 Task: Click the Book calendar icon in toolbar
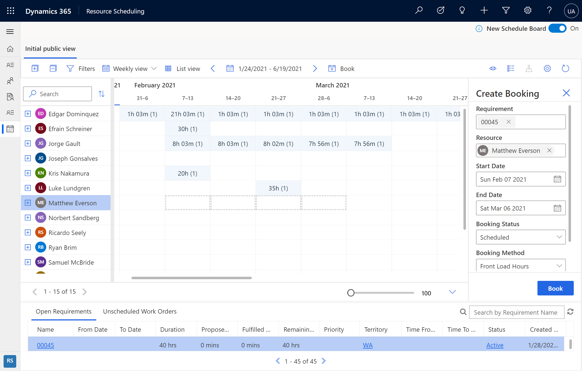click(332, 68)
